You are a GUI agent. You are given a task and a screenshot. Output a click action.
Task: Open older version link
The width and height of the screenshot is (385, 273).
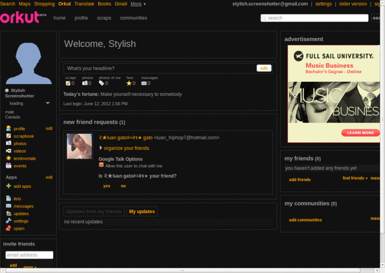[353, 4]
